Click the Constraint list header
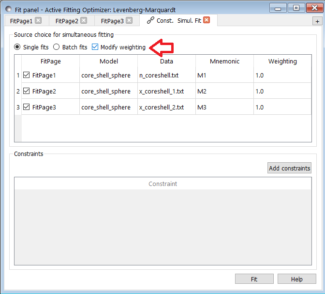Image resolution: width=325 pixels, height=294 pixels. (x=162, y=184)
